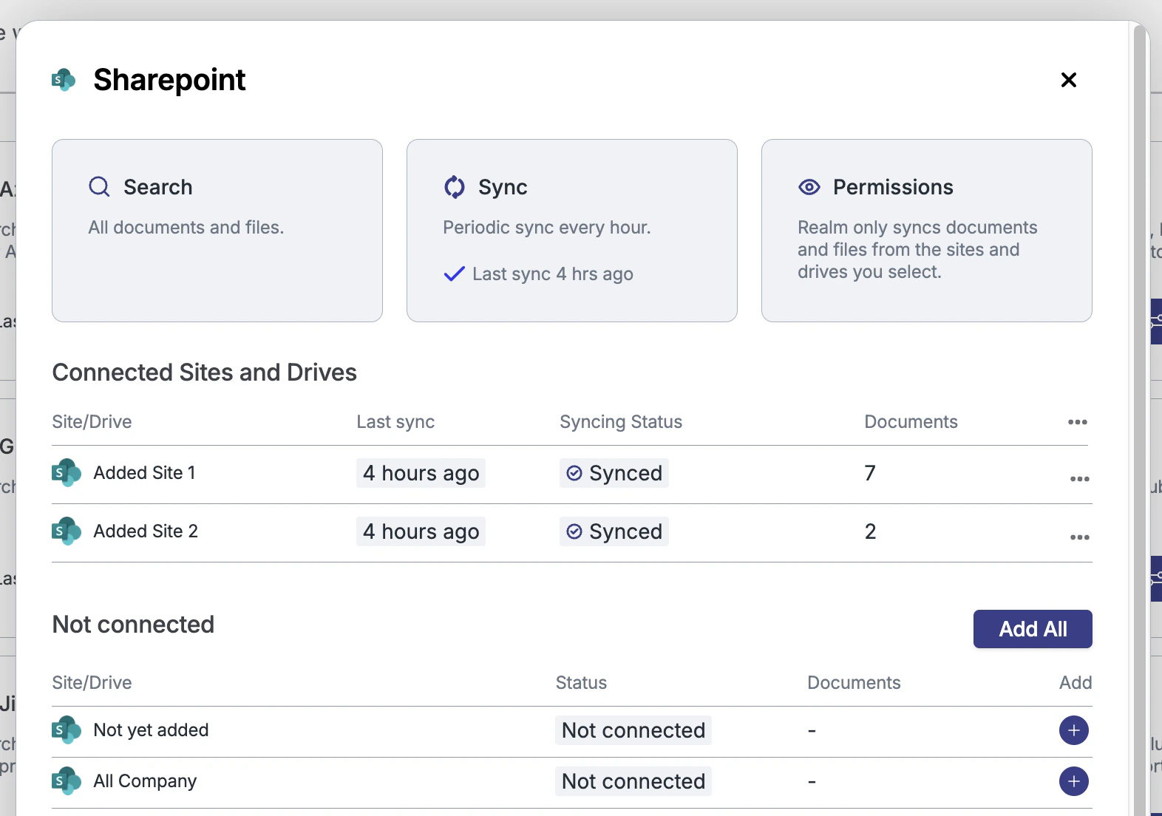Click Documents header in Not connected table
1162x816 pixels.
coord(854,683)
